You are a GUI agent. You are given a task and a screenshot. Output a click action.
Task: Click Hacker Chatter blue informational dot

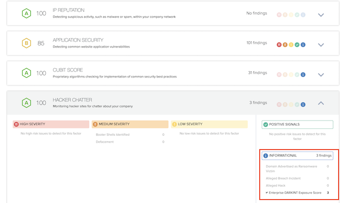pos(303,104)
